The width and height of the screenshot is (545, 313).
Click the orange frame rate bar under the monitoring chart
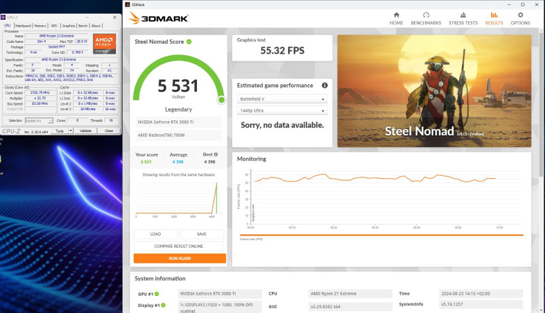(381, 235)
